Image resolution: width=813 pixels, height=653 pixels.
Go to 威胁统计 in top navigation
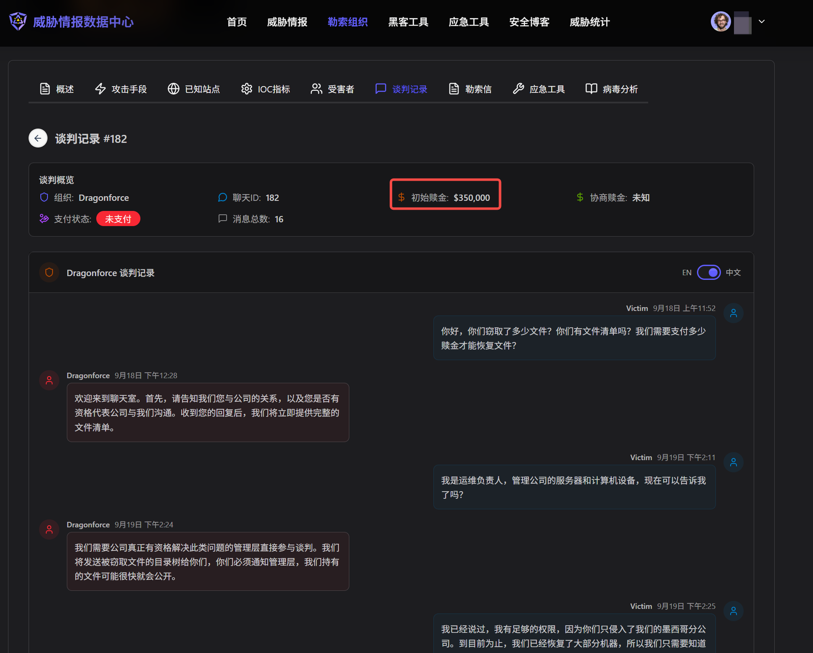click(x=589, y=22)
